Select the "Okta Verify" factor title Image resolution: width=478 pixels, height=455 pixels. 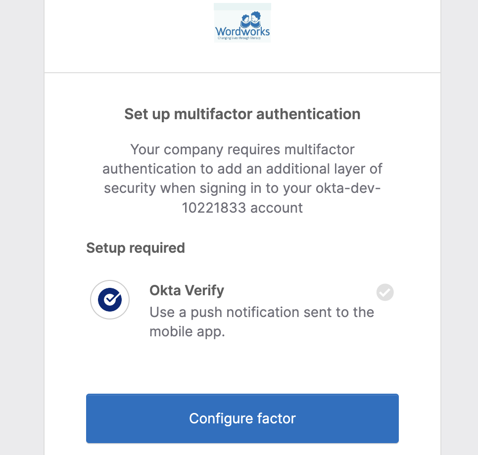187,290
